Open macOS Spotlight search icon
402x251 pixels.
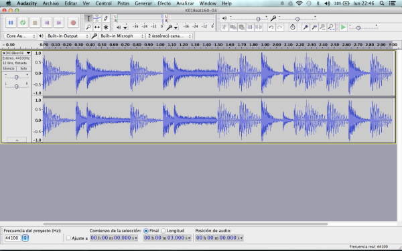click(382, 3)
